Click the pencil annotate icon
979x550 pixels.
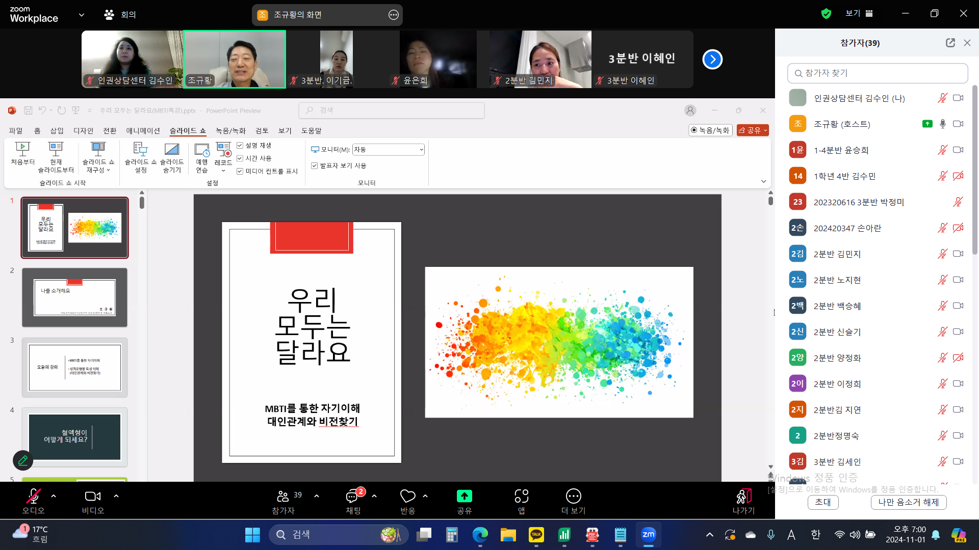23,460
